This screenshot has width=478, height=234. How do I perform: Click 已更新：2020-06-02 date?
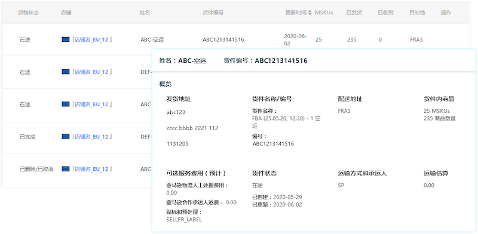coord(277,205)
